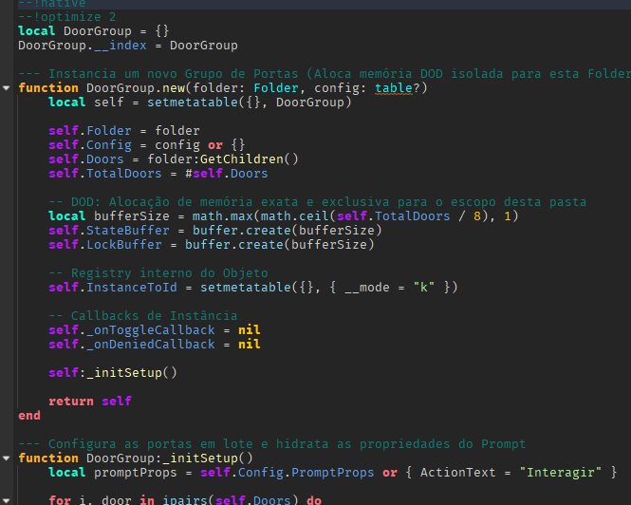Click 'self.Config' property name

90,145
